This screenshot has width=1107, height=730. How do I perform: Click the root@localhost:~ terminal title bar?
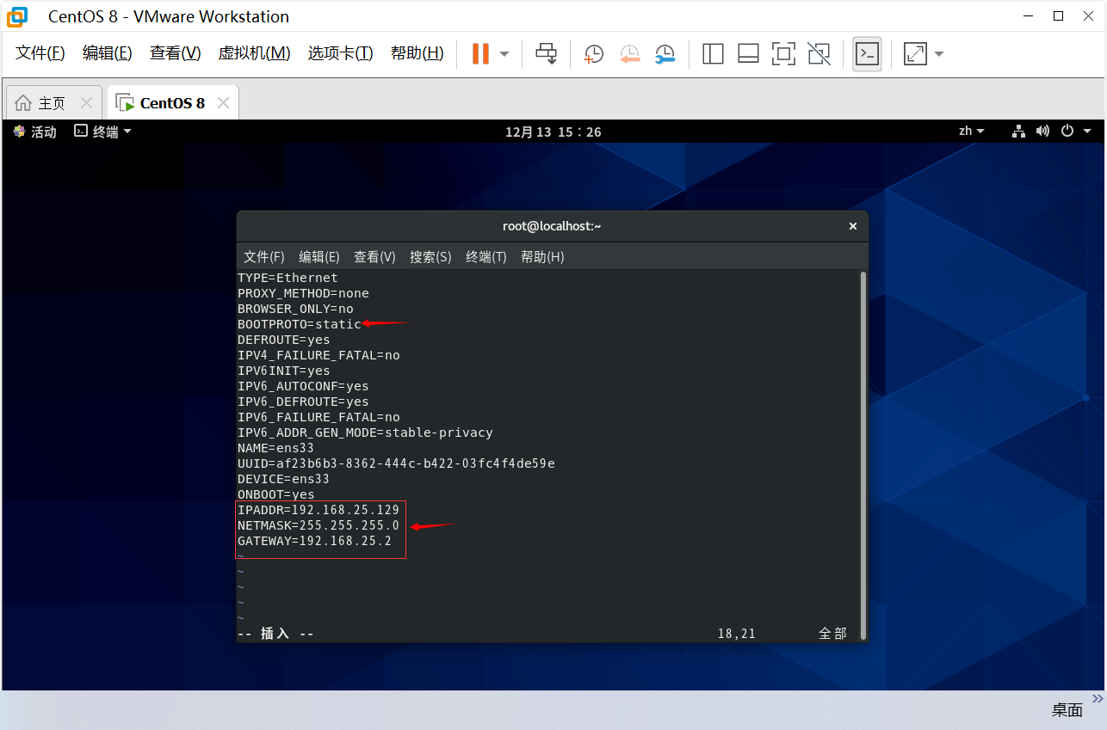click(x=552, y=226)
